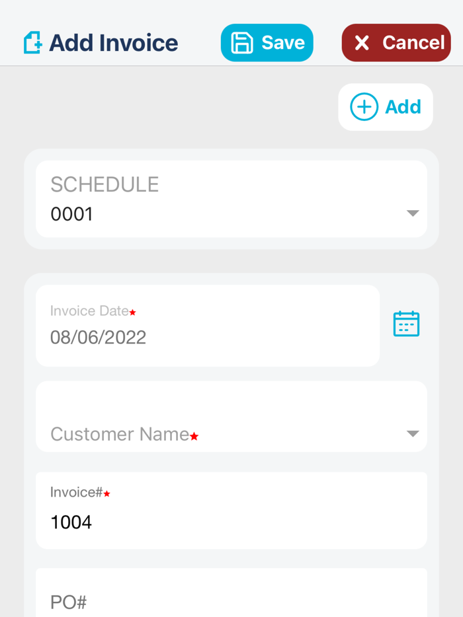Click the SCHEDULE label text

[x=104, y=185]
